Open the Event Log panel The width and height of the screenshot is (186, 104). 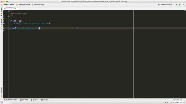pyautogui.click(x=178, y=100)
